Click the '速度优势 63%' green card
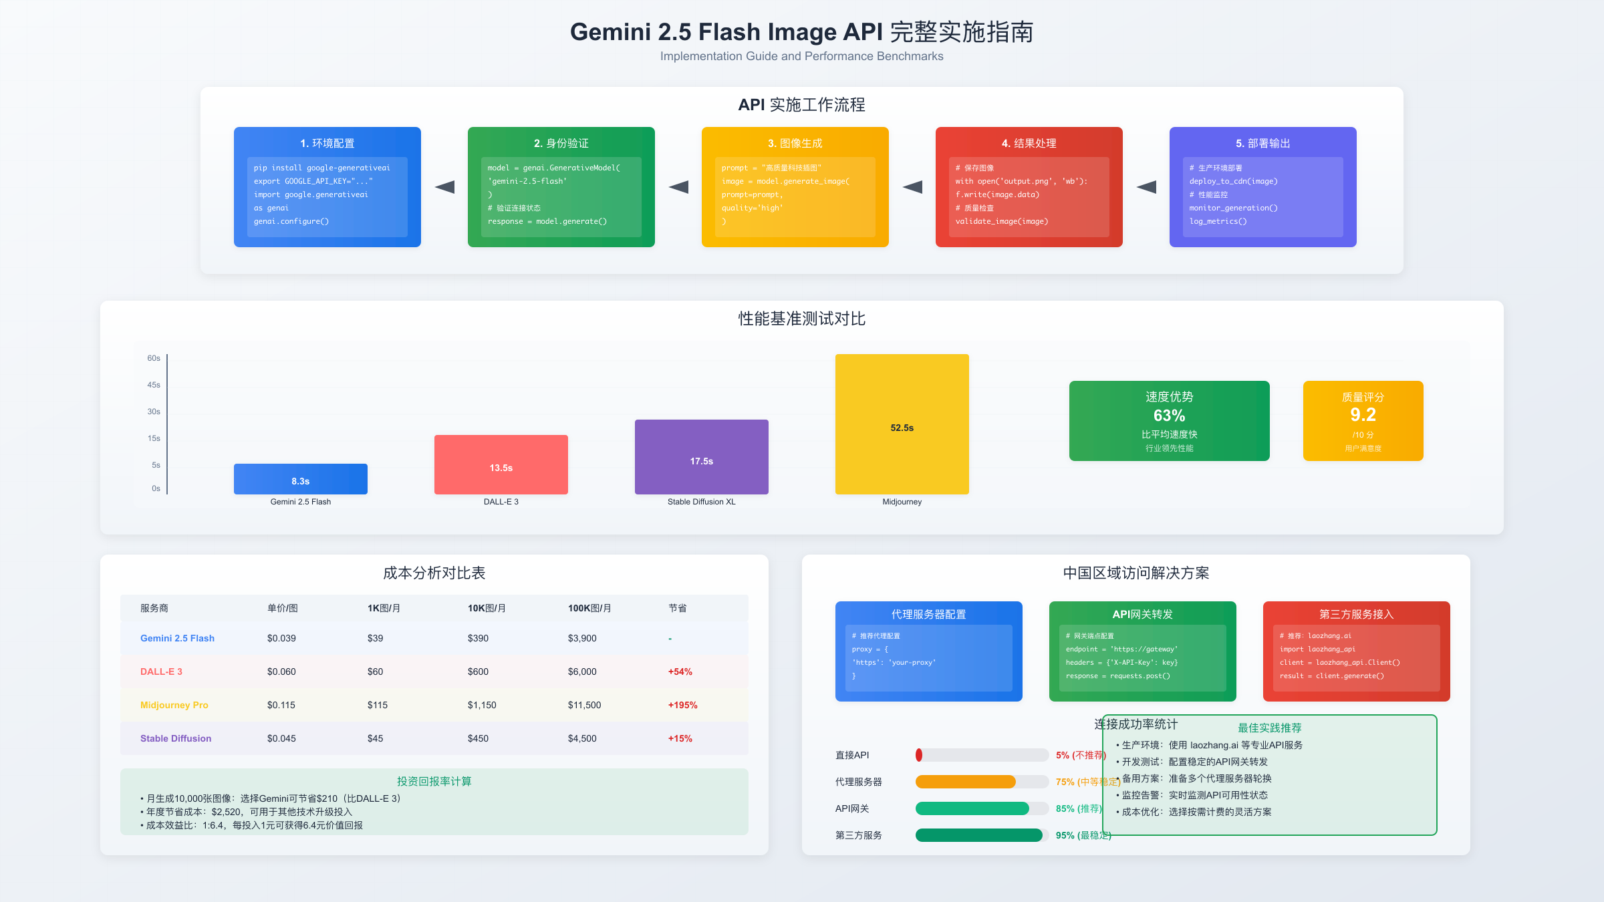The image size is (1604, 902). coord(1170,421)
